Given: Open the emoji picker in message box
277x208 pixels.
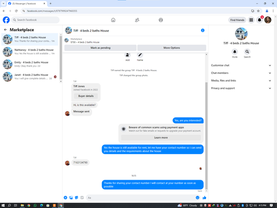Looking at the screenshot, I should click(x=197, y=197).
